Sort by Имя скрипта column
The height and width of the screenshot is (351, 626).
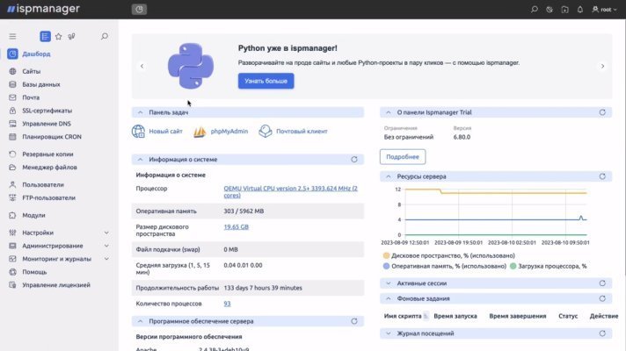pos(403,316)
